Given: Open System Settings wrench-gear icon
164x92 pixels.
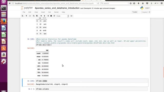Looking at the screenshot, I should click(x=4, y=61).
